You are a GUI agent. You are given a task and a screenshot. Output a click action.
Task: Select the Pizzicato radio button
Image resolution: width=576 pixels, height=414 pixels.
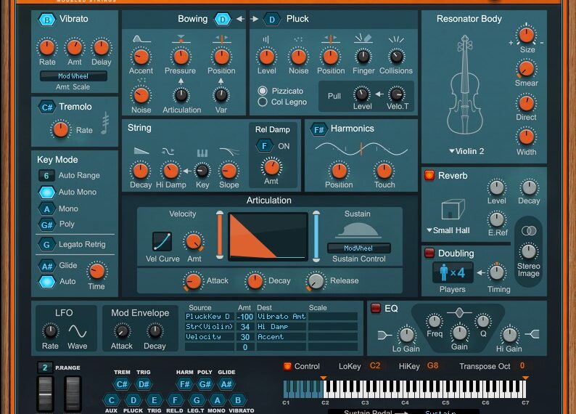click(x=263, y=91)
